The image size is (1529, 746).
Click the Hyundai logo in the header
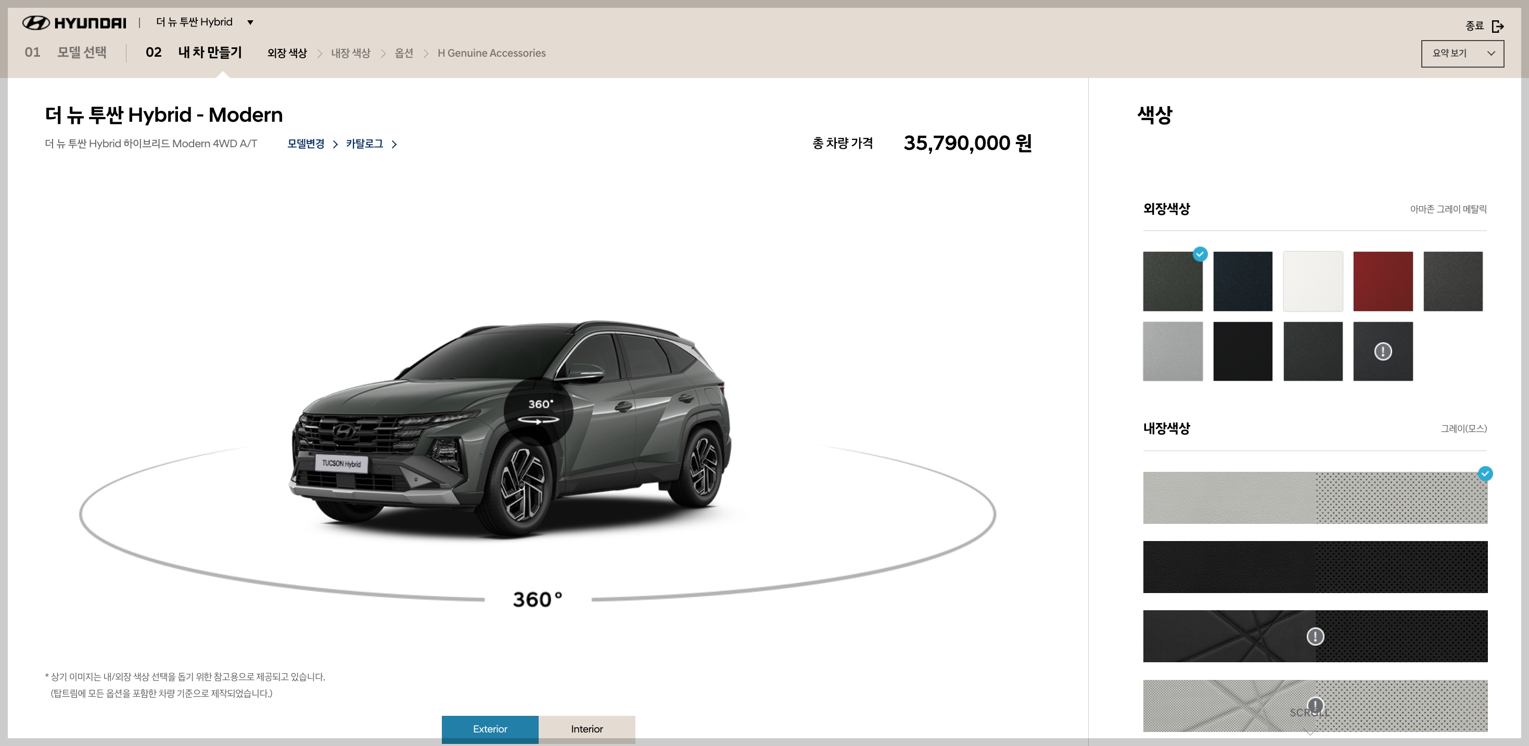pyautogui.click(x=74, y=22)
